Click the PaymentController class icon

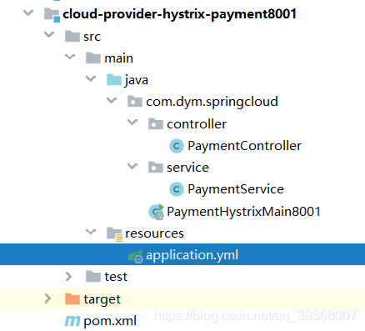click(x=177, y=146)
